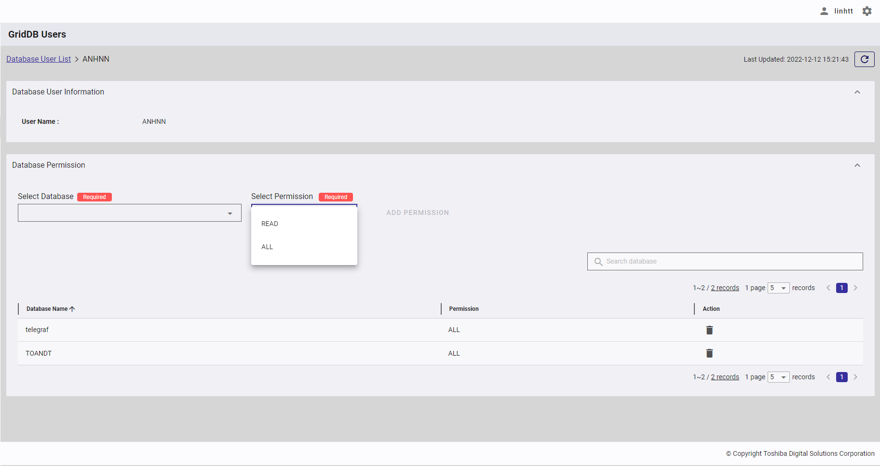The width and height of the screenshot is (880, 466).
Task: Click the linhtt user profile icon
Action: click(x=824, y=11)
